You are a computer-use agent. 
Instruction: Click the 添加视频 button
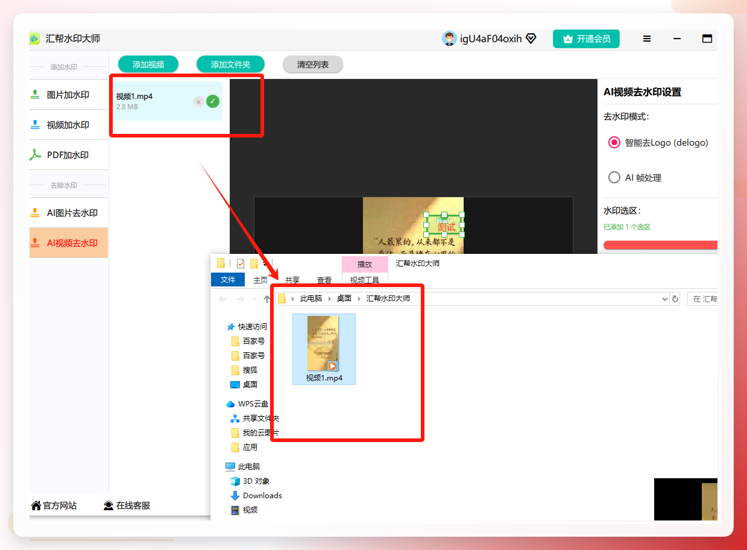click(x=148, y=65)
